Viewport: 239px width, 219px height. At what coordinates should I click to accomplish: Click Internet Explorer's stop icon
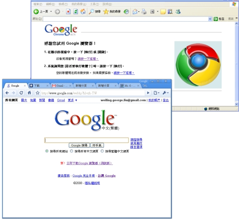point(68,11)
